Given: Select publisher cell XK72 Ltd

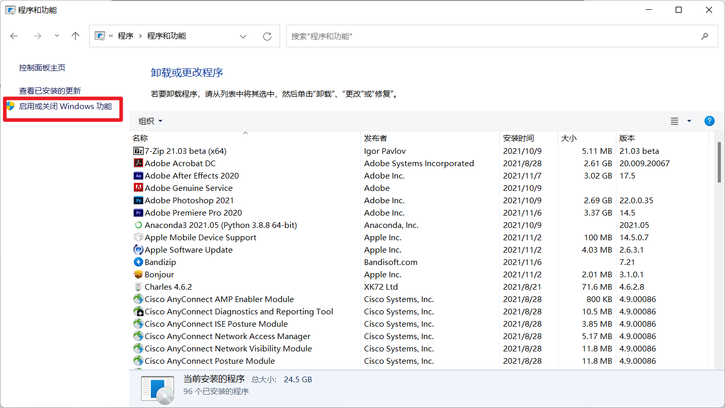Looking at the screenshot, I should tap(381, 287).
